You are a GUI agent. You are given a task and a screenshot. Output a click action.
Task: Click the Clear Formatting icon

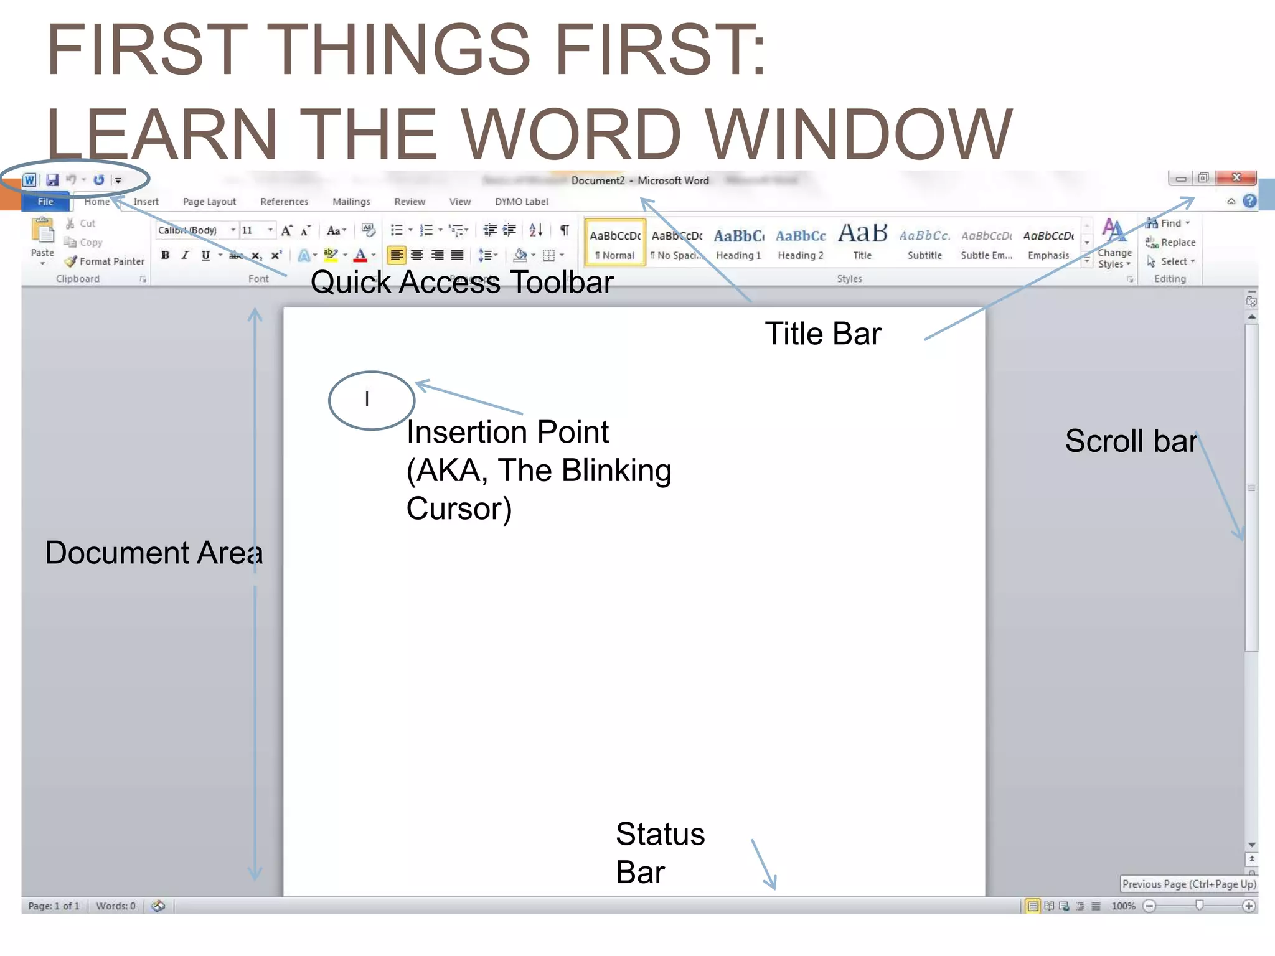click(x=369, y=231)
